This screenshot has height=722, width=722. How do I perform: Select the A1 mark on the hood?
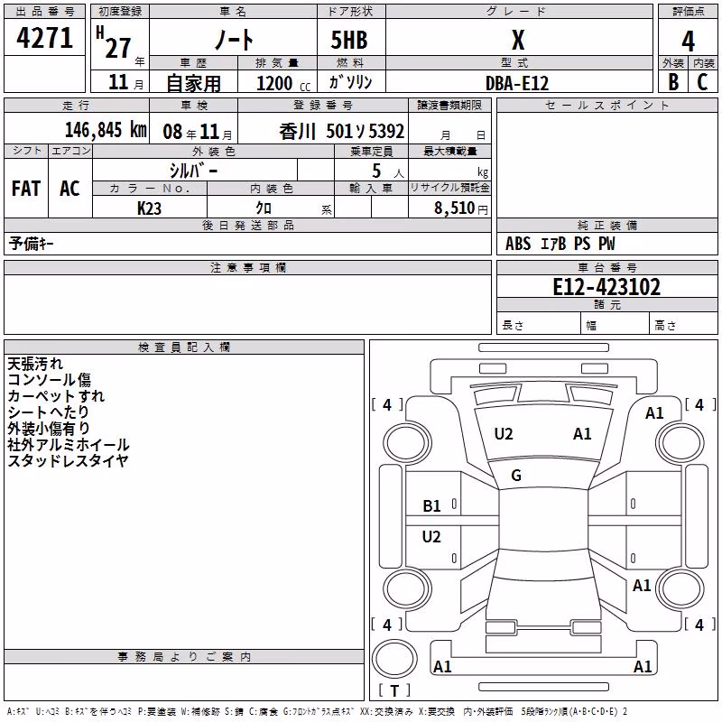[x=582, y=434]
